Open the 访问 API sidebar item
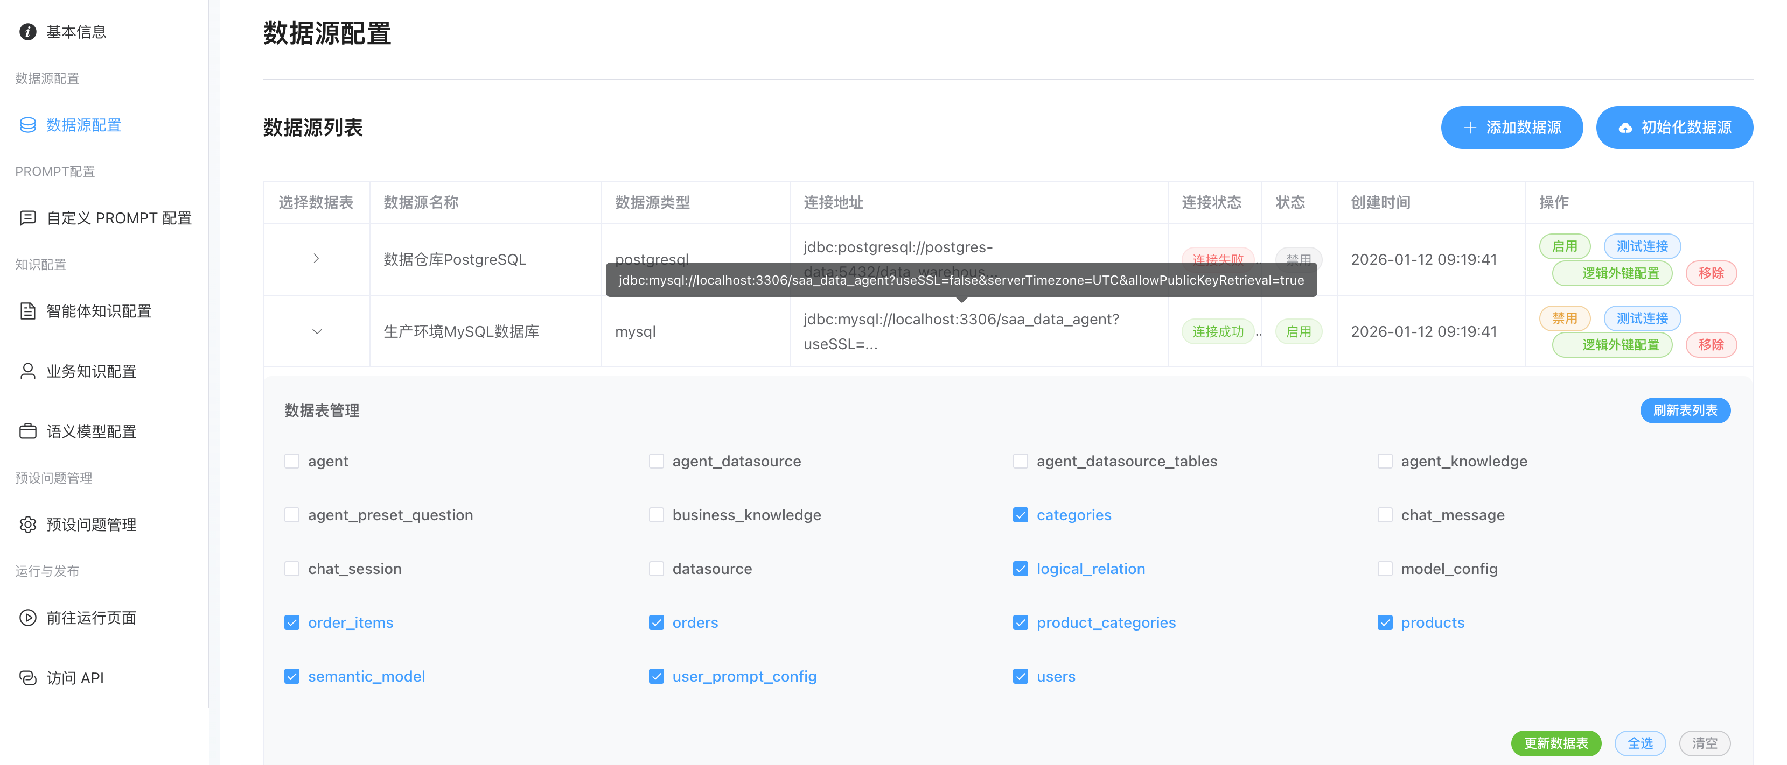This screenshot has width=1787, height=765. [75, 678]
